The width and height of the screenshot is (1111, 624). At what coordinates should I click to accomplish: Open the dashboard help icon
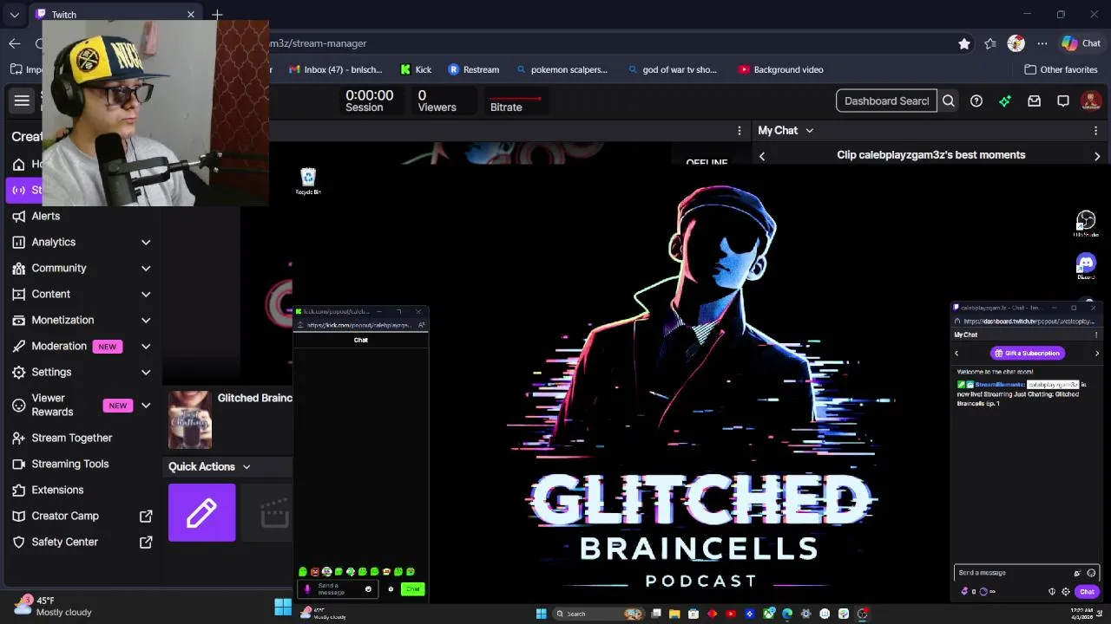976,101
